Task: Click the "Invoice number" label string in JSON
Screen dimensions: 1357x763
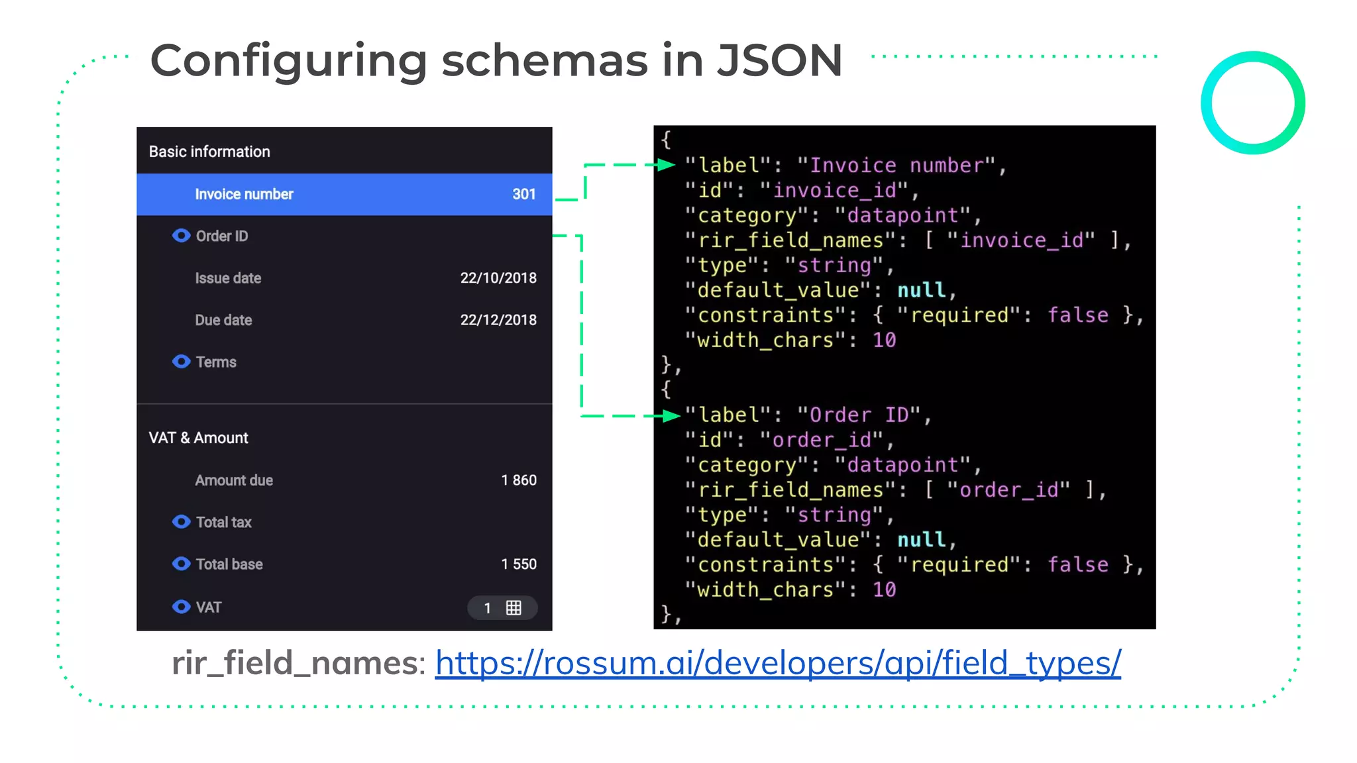Action: tap(896, 165)
